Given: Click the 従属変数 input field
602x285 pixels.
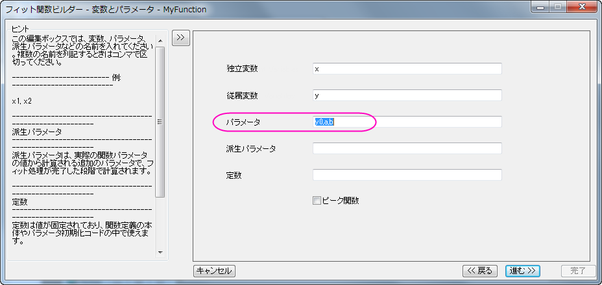Looking at the screenshot, I should [x=407, y=95].
